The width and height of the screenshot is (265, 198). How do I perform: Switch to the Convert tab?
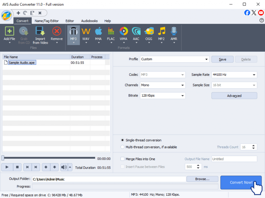coord(22,21)
